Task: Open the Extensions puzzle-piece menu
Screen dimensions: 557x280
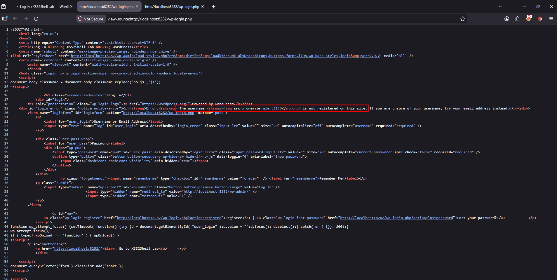Action: [518, 19]
